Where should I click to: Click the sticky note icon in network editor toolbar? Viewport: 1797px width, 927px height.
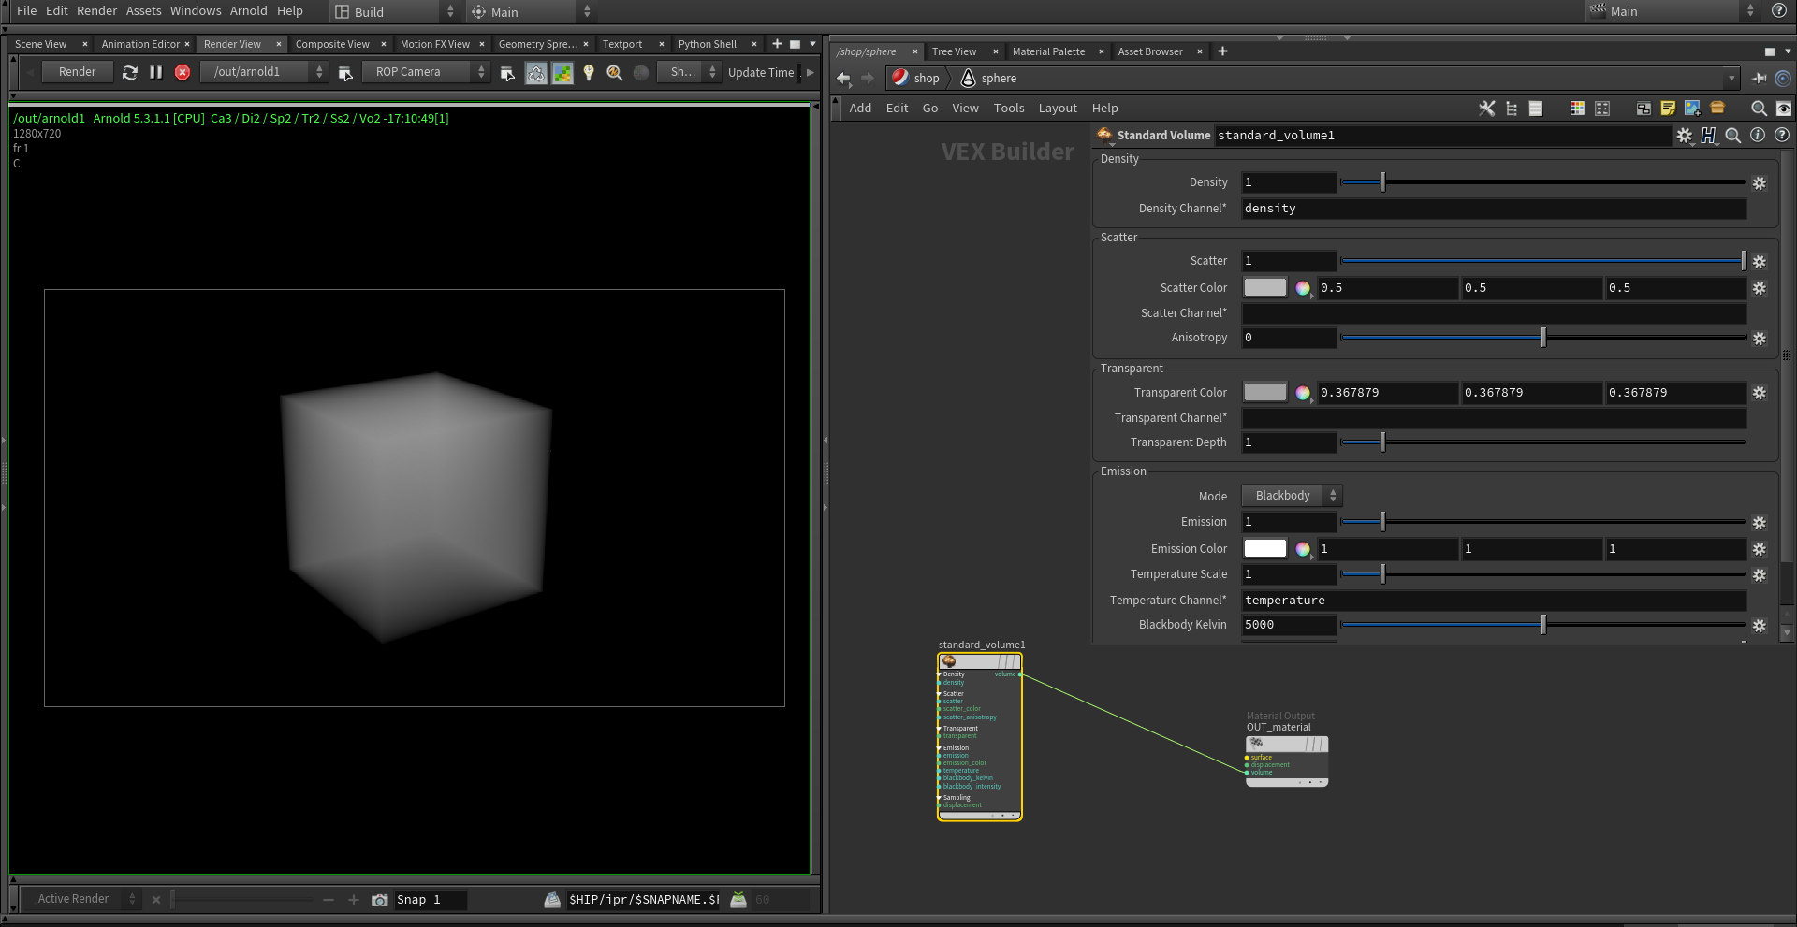coord(1667,109)
